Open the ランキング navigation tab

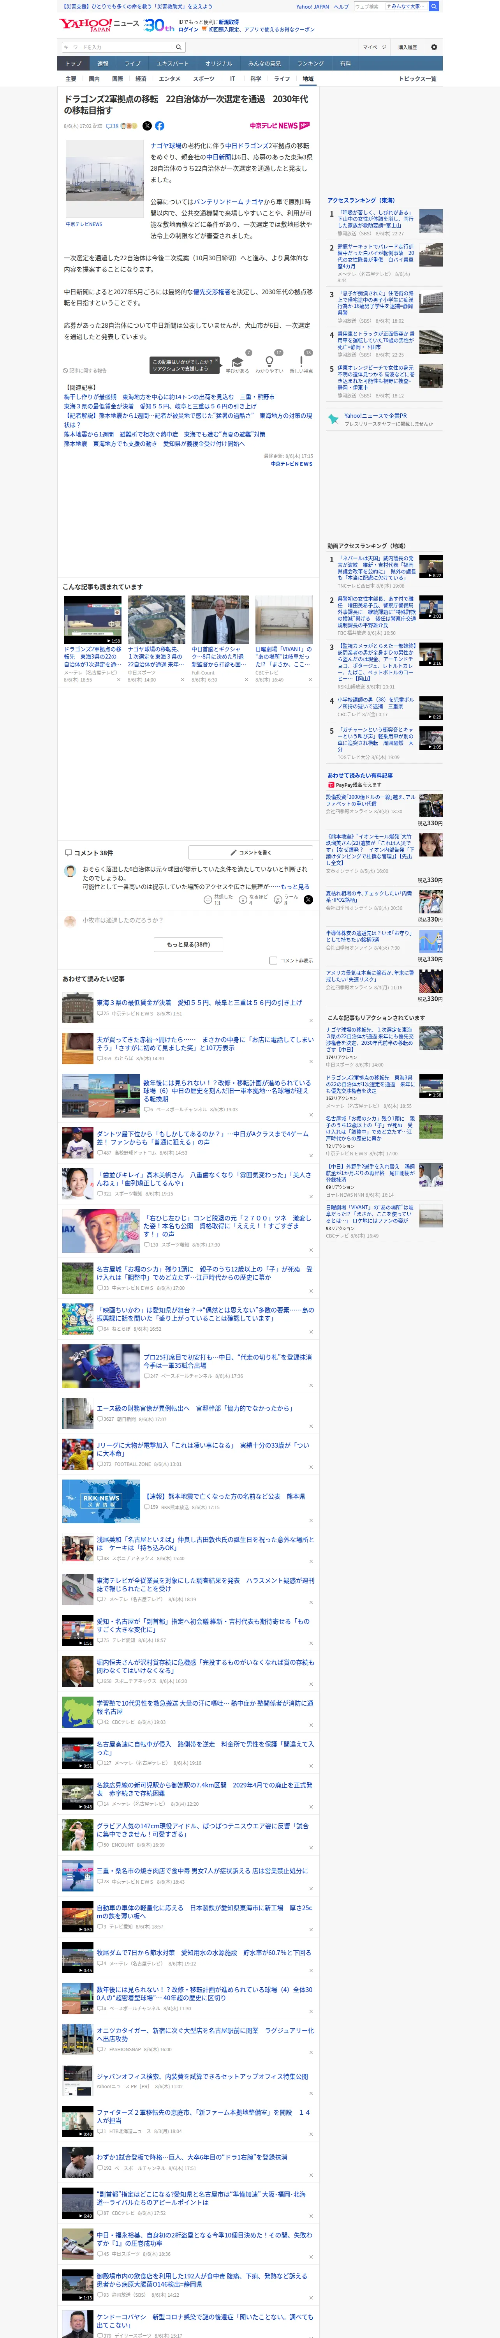[310, 64]
